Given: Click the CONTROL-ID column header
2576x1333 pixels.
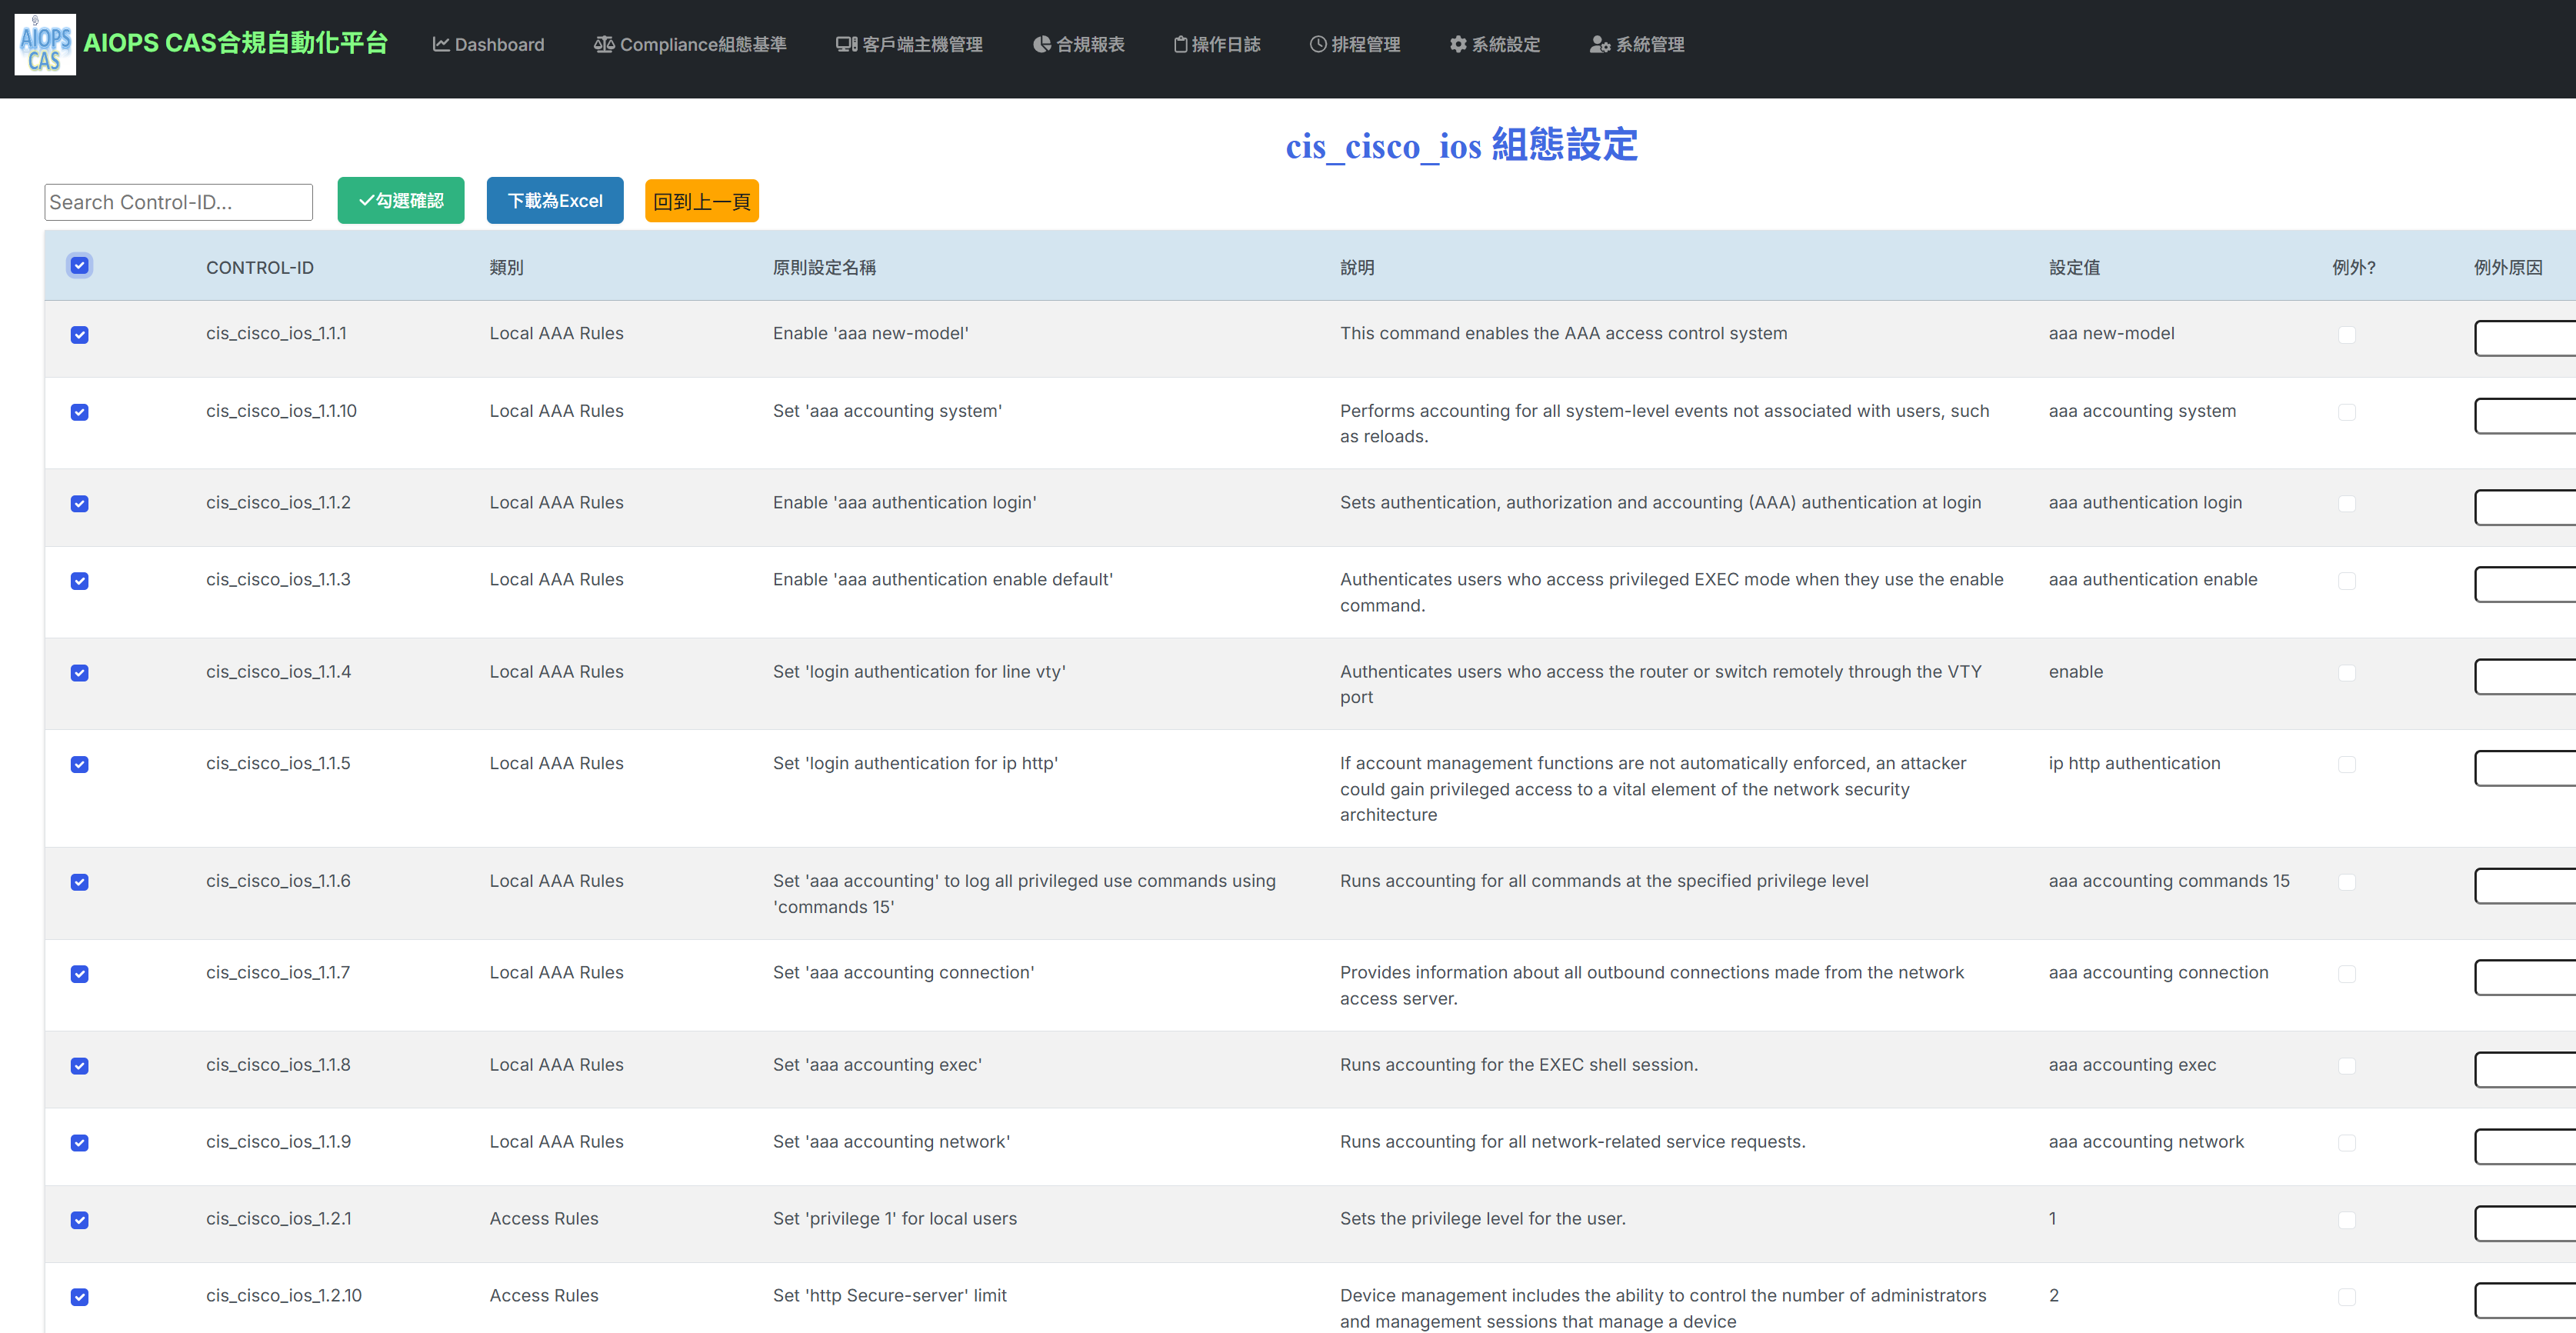Looking at the screenshot, I should click(x=259, y=267).
